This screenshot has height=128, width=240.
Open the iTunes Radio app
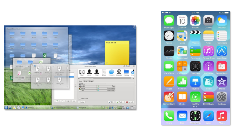pos(222,66)
